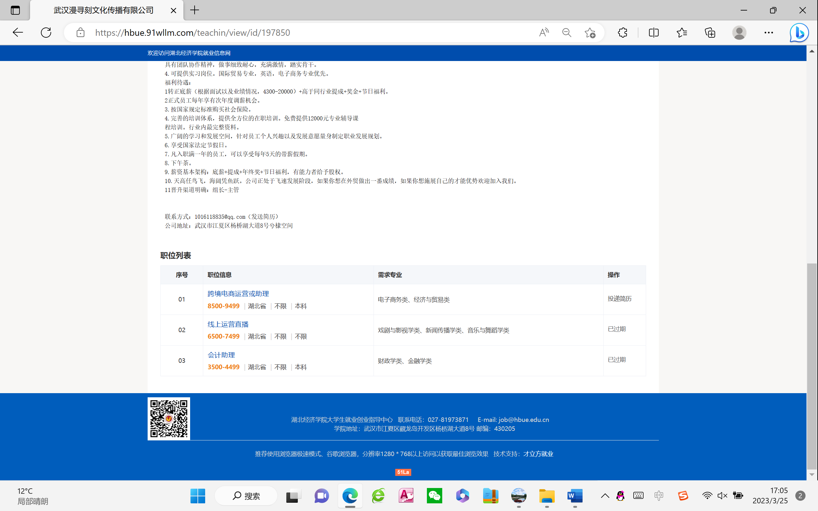The image size is (818, 511).
Task: Open the vertical tab actions menu
Action: coord(15,10)
